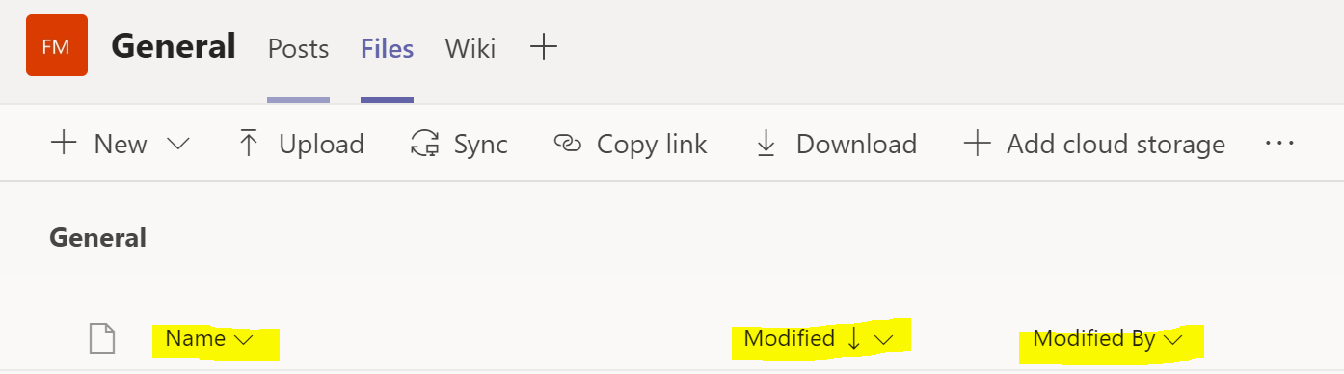Click the file type column icon
The image size is (1344, 374).
(x=102, y=338)
